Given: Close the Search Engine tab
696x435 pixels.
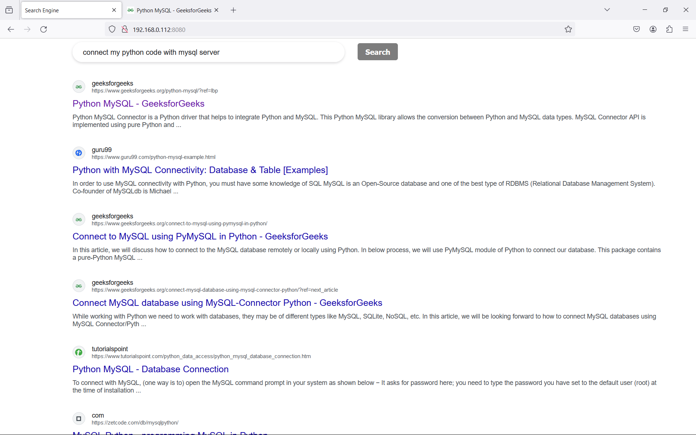Looking at the screenshot, I should [114, 10].
